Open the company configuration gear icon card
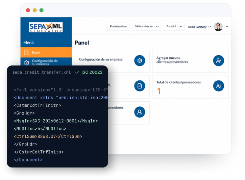This screenshot has height=180, width=245. 140,60
